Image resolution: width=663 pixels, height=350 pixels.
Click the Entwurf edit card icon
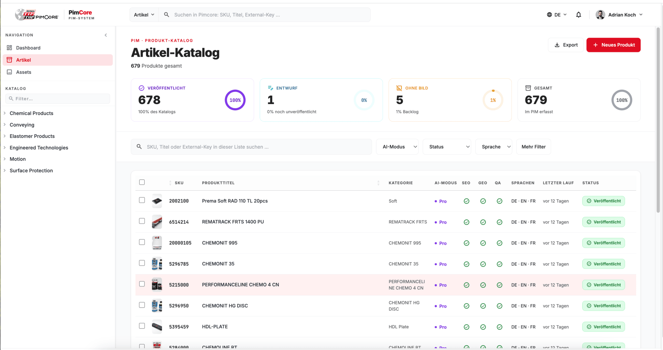pyautogui.click(x=270, y=88)
